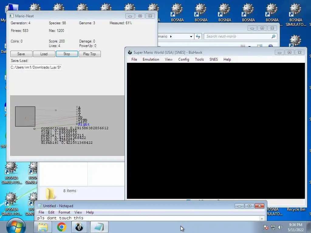Focus the Search neat-mario box

[238, 36]
